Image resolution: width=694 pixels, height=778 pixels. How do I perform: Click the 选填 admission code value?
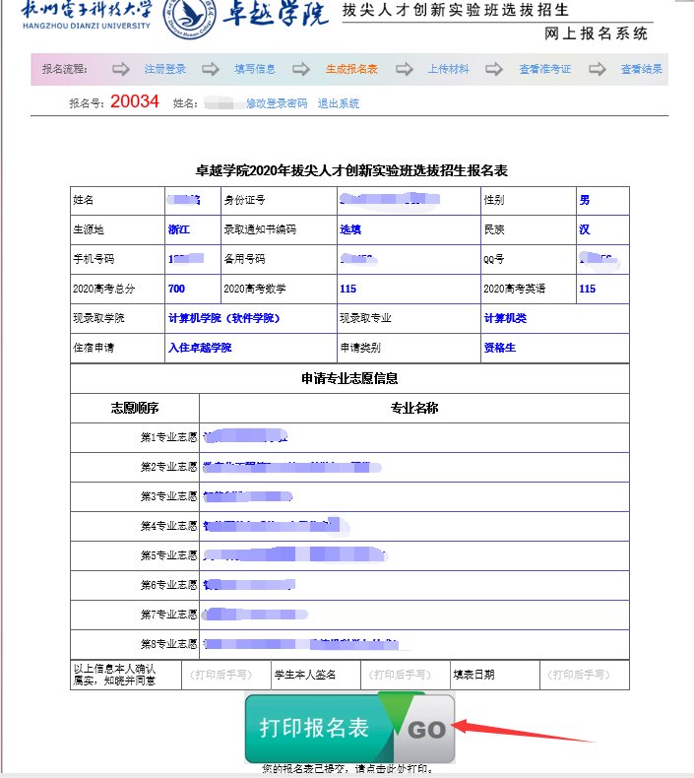(350, 229)
